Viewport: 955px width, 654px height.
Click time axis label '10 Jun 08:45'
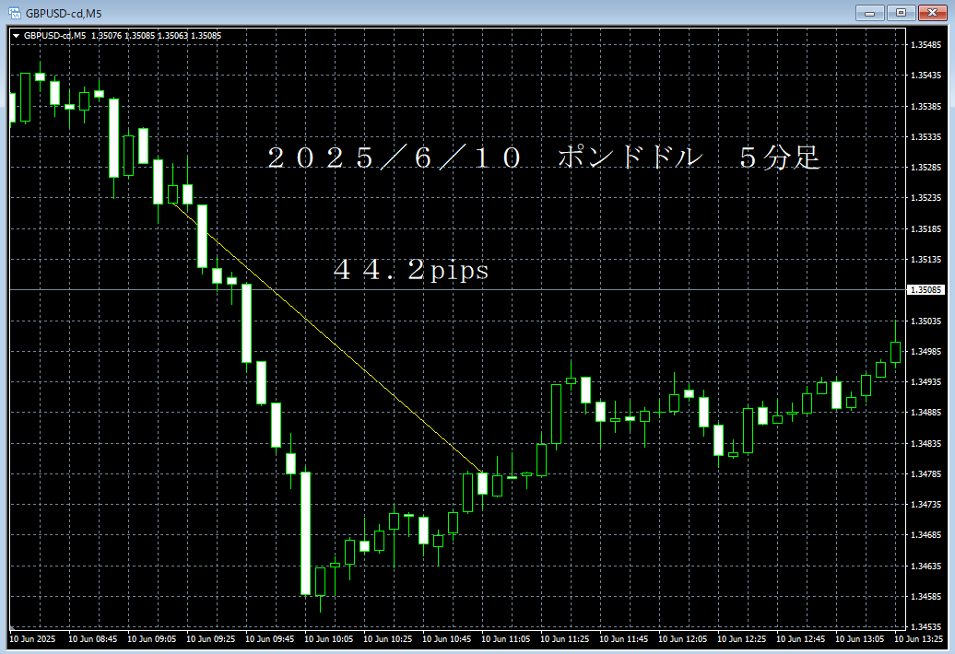coord(92,639)
